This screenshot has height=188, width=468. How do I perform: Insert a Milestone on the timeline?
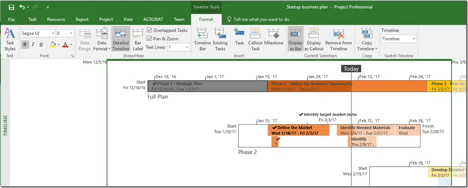tap(274, 37)
